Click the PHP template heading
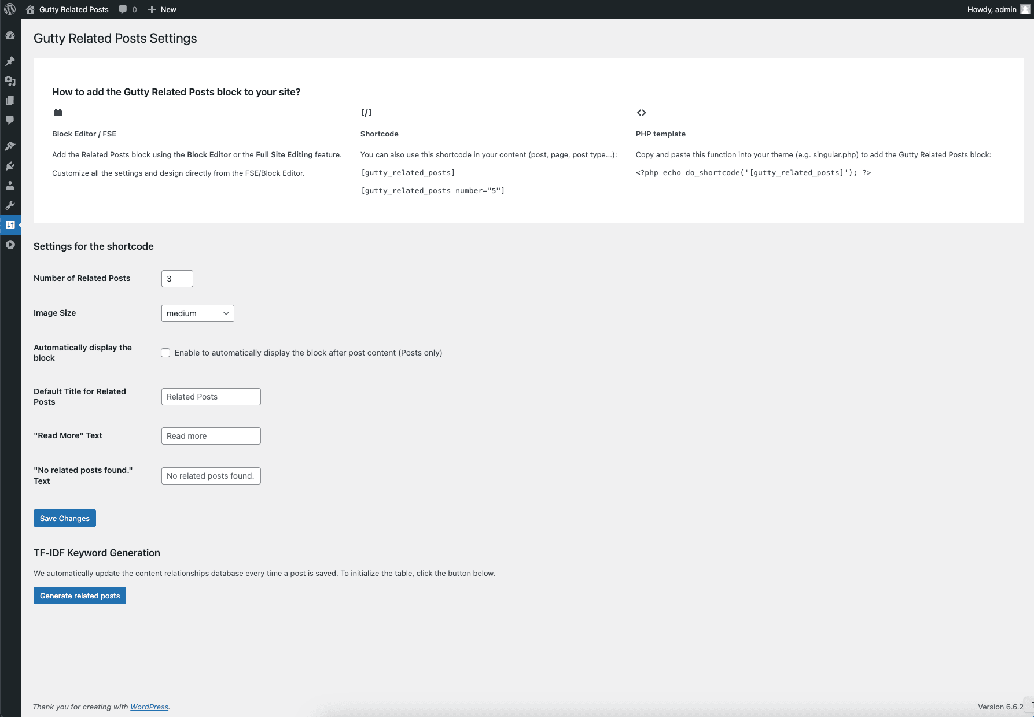The height and width of the screenshot is (717, 1034). [x=661, y=134]
